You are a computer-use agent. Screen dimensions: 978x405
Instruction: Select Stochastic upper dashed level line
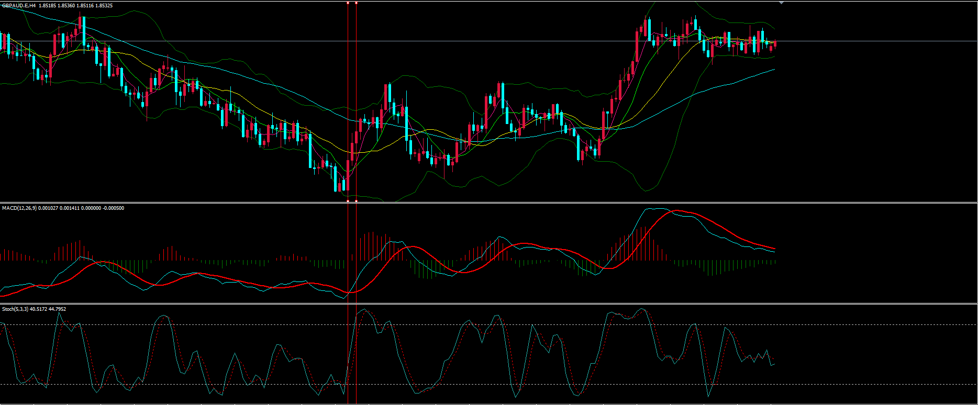(524, 324)
